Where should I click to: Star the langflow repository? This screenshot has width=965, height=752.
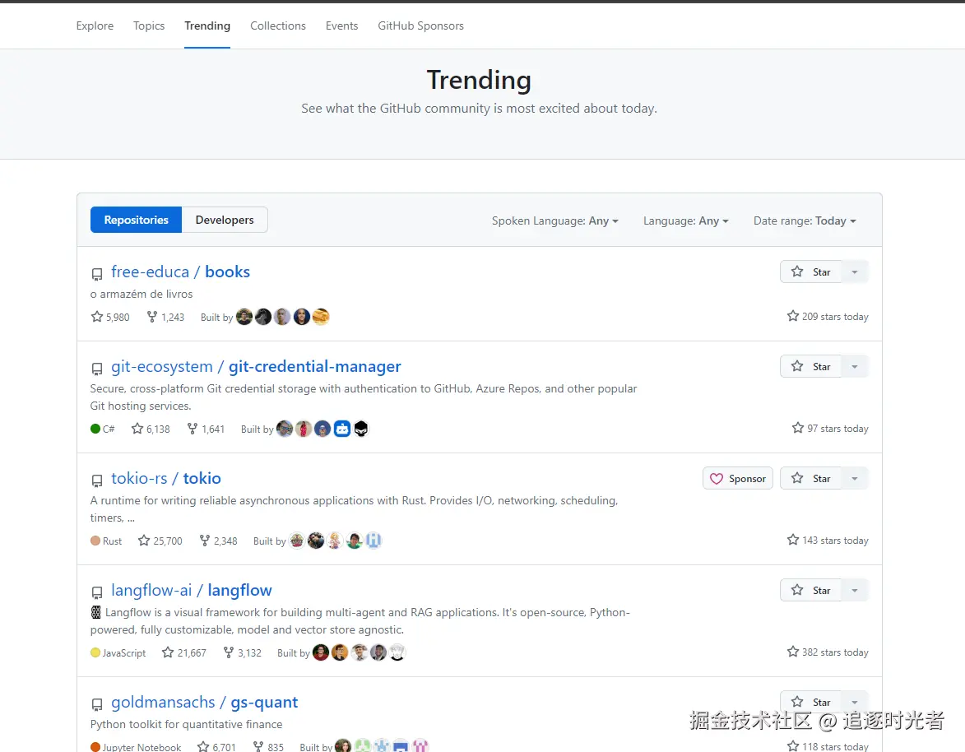810,591
